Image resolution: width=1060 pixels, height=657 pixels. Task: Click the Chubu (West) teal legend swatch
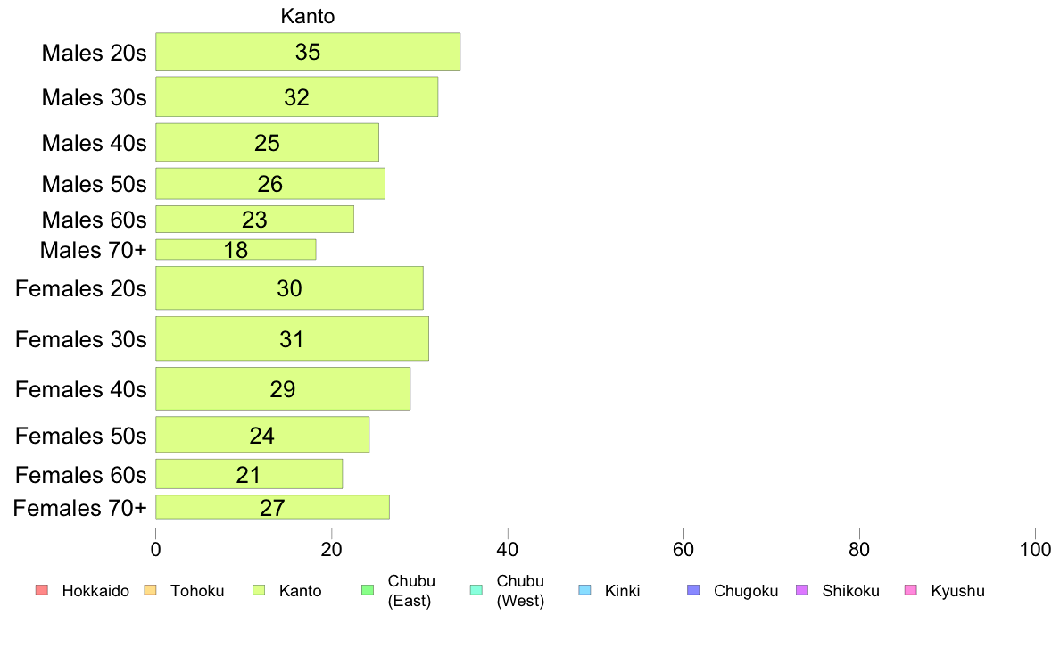[476, 590]
